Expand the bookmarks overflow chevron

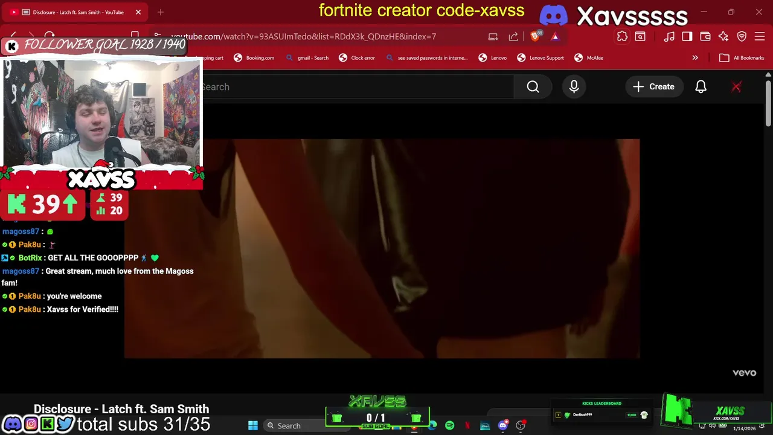coord(695,58)
